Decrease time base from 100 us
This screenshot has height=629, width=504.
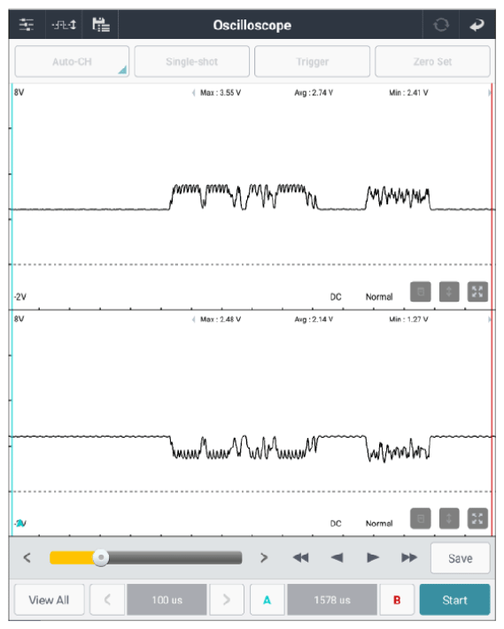(x=107, y=600)
